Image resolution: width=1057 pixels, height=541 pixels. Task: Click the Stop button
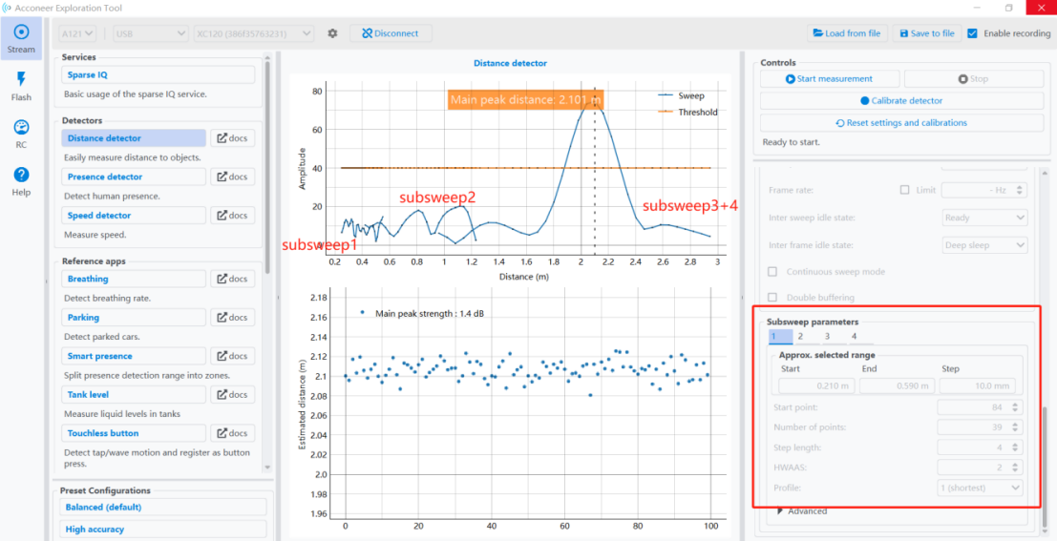tap(973, 79)
